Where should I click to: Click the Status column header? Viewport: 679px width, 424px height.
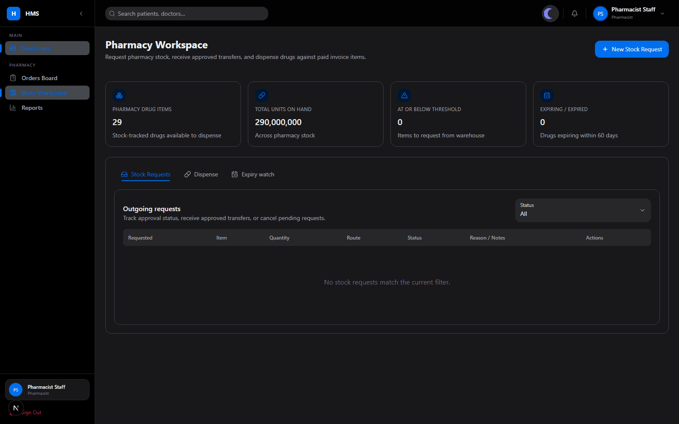click(x=415, y=238)
